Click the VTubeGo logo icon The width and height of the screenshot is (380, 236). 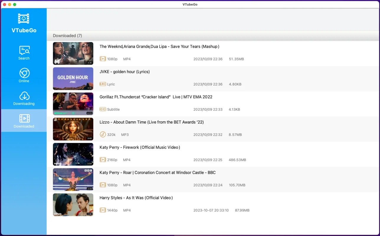pos(24,19)
